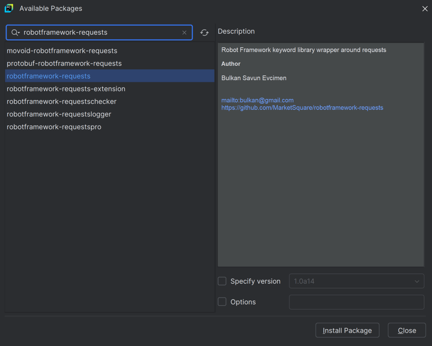432x346 pixels.
Task: Select protobuf-robotframework-requests package
Action: click(x=64, y=63)
